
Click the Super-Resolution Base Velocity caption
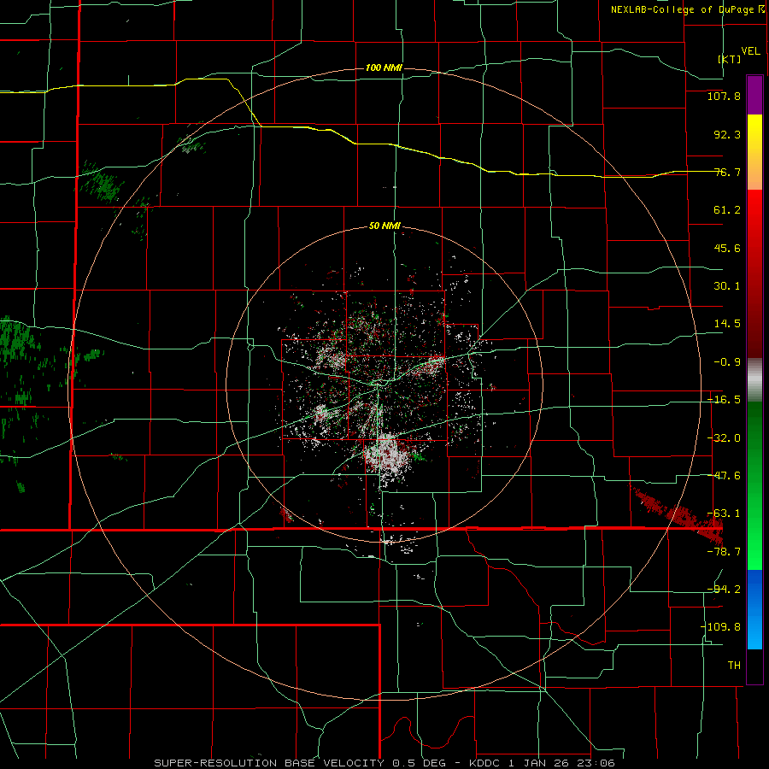pos(384,763)
